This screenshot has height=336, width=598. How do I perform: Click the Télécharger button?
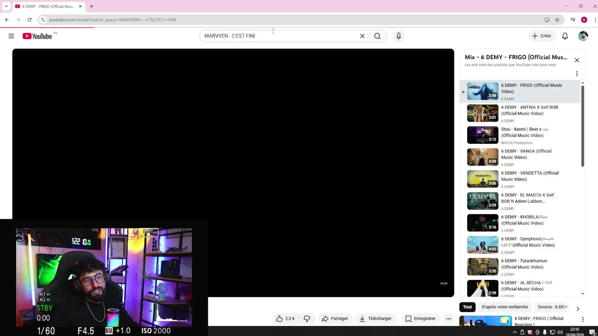coord(376,319)
